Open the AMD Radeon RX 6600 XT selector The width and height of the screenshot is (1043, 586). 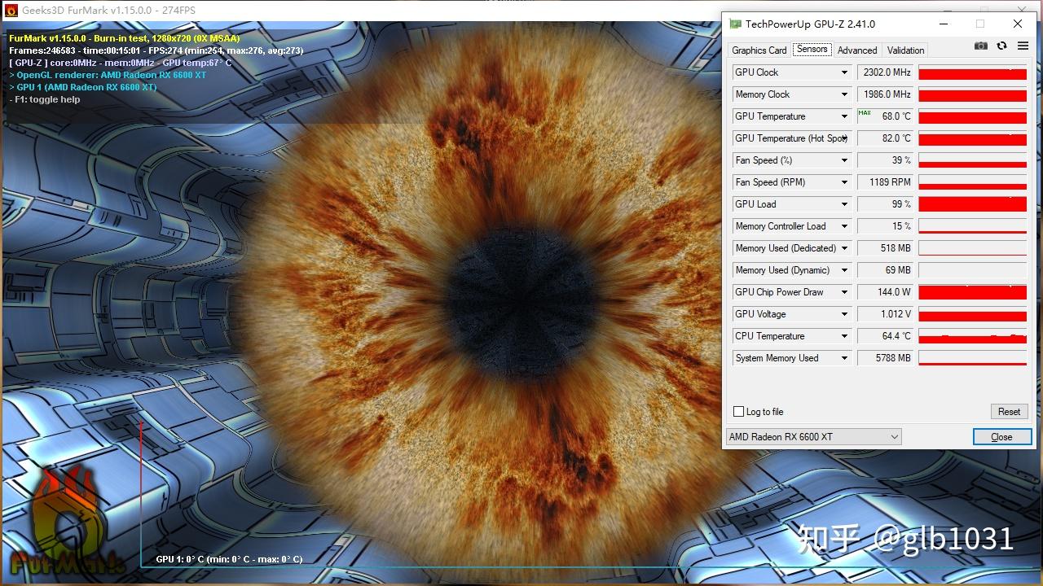(x=813, y=437)
